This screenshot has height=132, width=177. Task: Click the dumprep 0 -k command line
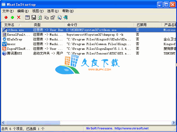click(x=95, y=35)
